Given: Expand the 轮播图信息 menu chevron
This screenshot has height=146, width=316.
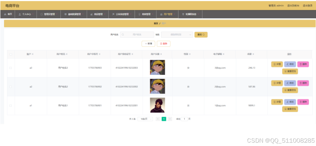Looking at the screenshot, I should pyautogui.click(x=198, y=14).
